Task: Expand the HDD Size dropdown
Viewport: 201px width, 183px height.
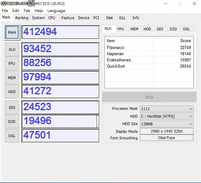Action: [167, 124]
